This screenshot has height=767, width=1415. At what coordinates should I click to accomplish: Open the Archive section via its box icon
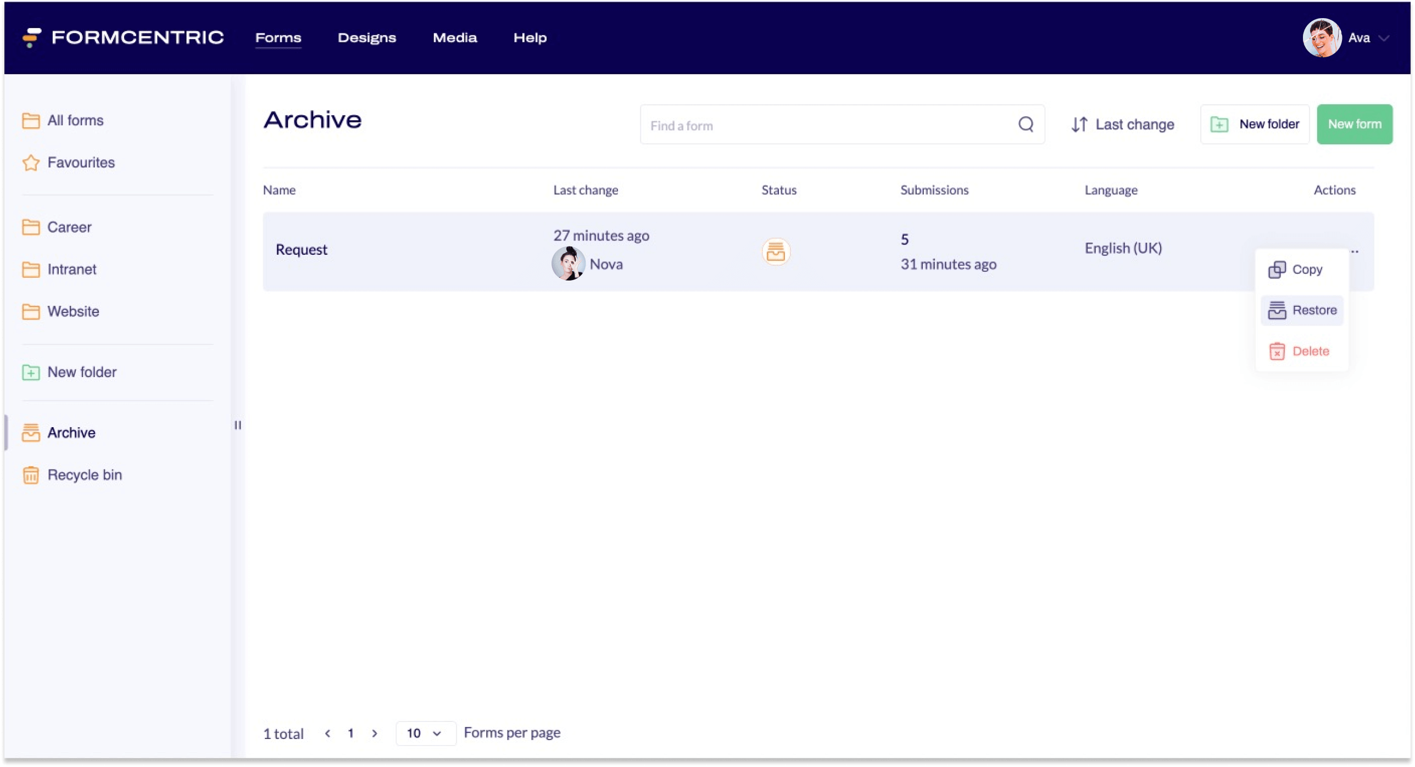tap(31, 433)
